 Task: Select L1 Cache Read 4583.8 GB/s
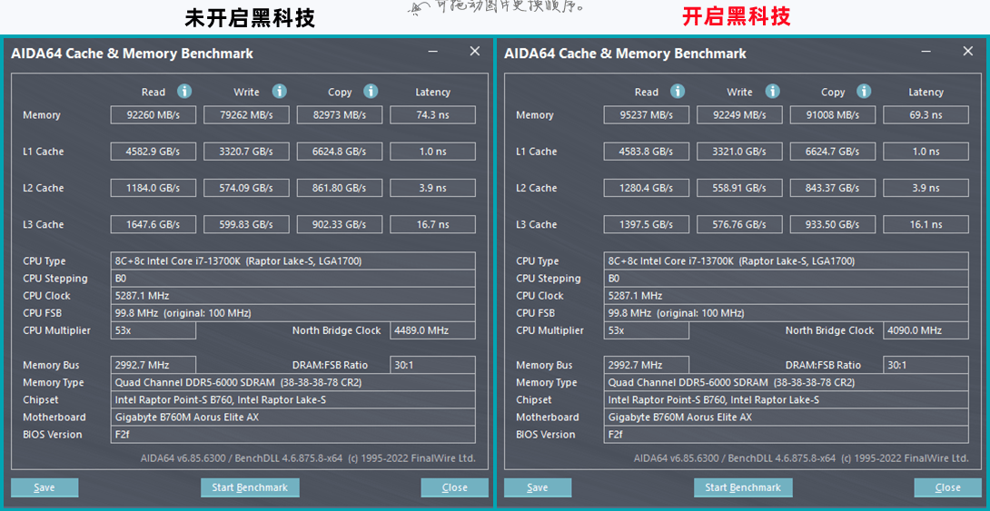pyautogui.click(x=647, y=152)
